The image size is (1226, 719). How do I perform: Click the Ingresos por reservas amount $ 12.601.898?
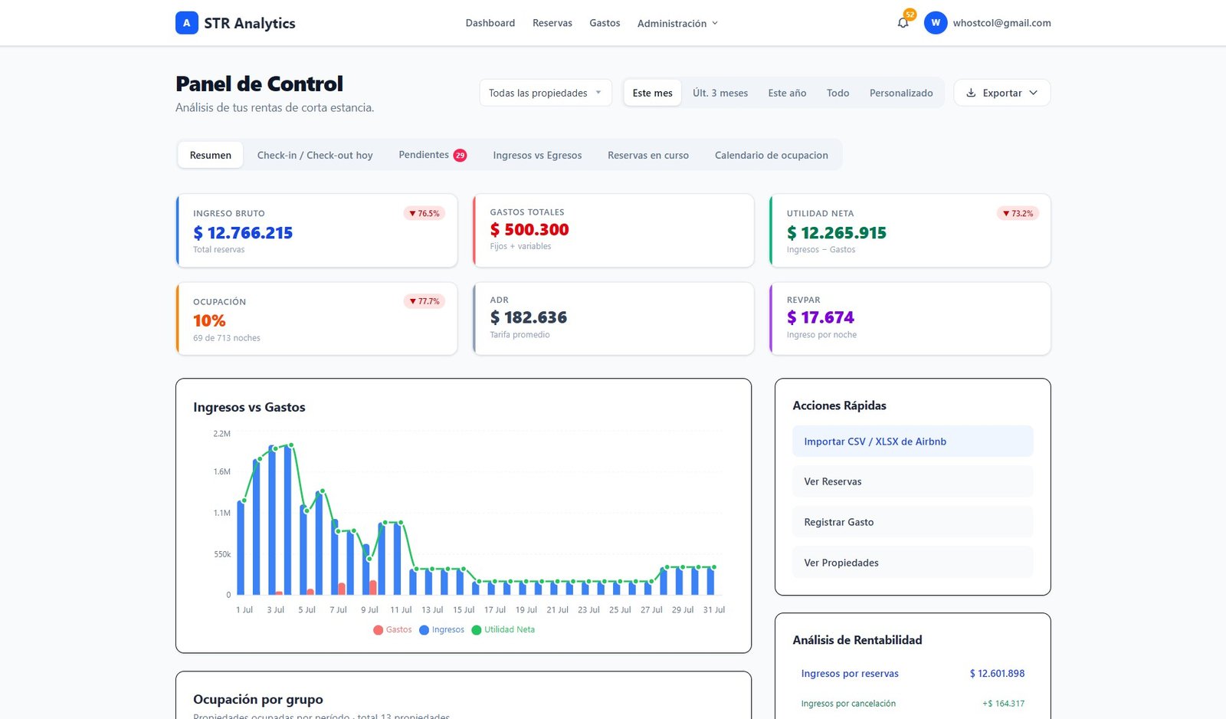pyautogui.click(x=997, y=674)
